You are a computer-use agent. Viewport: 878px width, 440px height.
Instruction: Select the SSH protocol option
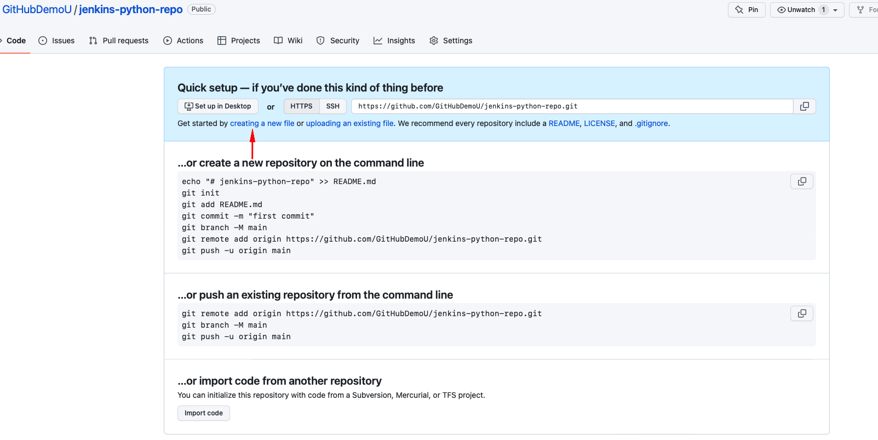coord(333,106)
